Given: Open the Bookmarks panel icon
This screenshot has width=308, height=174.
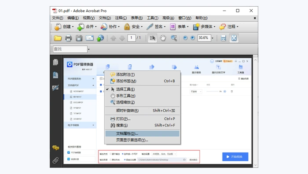Looking at the screenshot, I should pyautogui.click(x=55, y=75).
